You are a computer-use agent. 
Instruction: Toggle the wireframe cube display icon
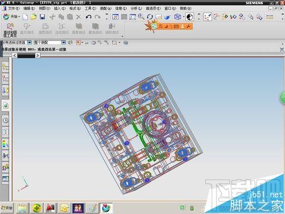point(178,17)
